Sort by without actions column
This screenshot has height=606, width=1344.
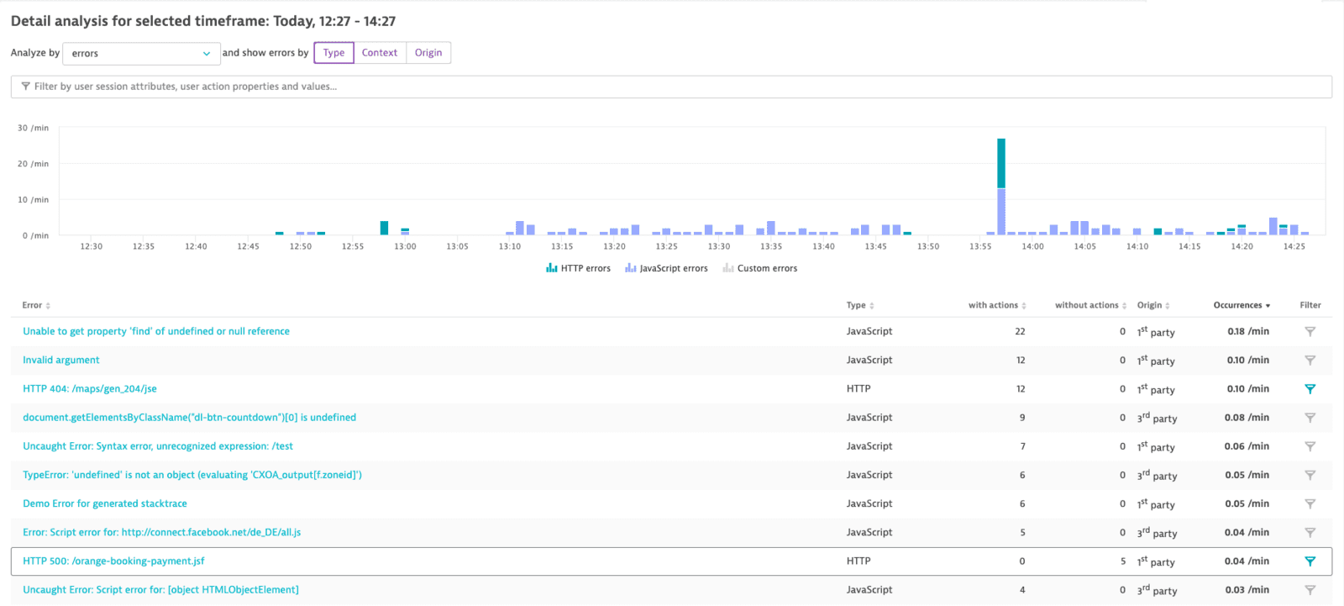(1090, 305)
